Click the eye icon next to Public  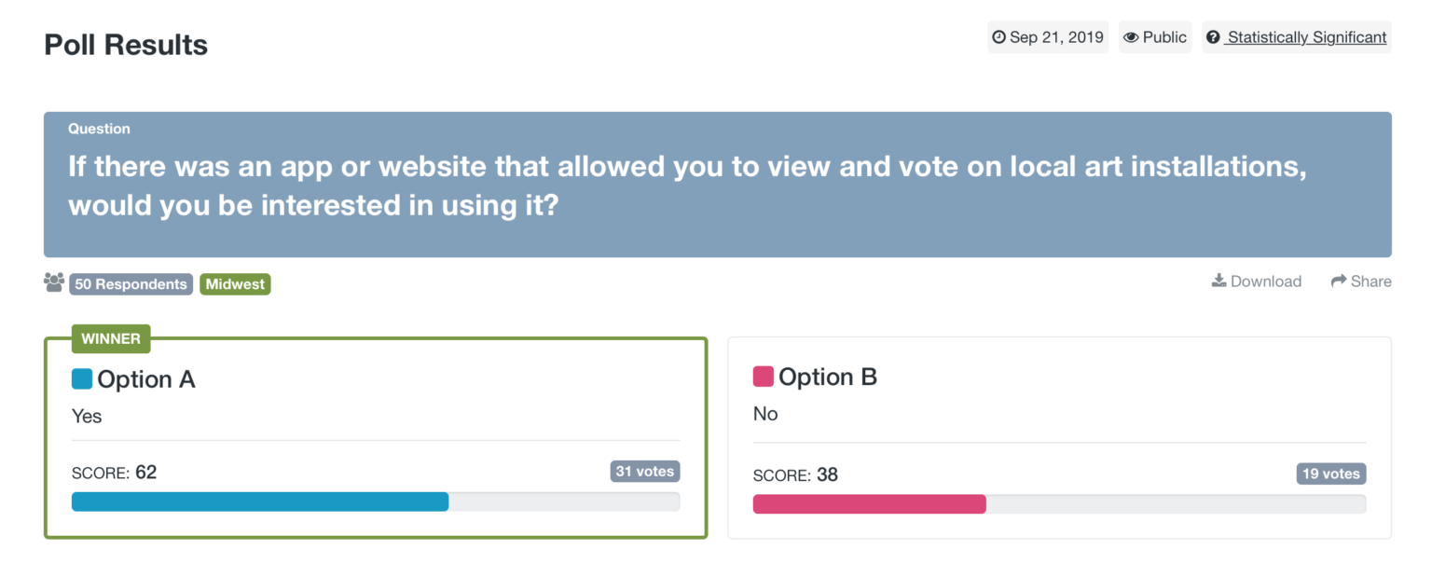click(x=1131, y=37)
